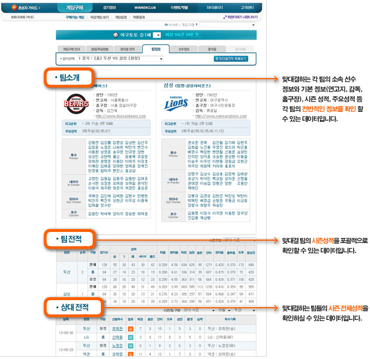The image size is (370, 359).
Task: Open the 두산 team filter dropdown
Action: (244, 310)
